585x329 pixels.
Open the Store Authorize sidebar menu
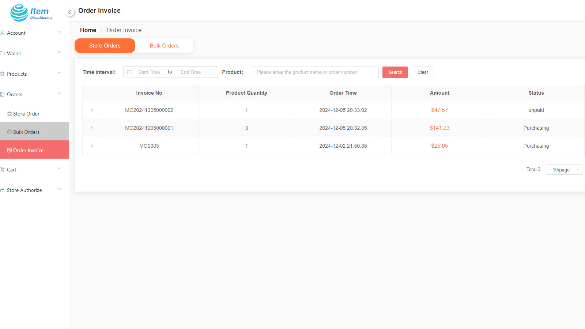34,190
